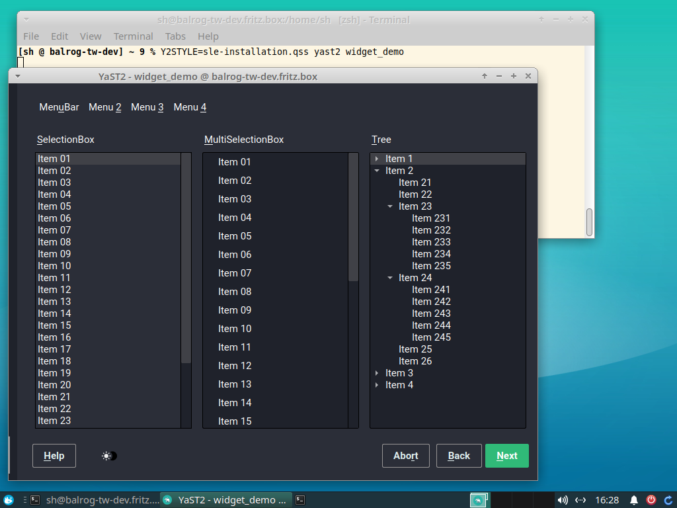This screenshot has height=508, width=677.
Task: Click the SelectionBox scrollbar thumb
Action: click(186, 258)
